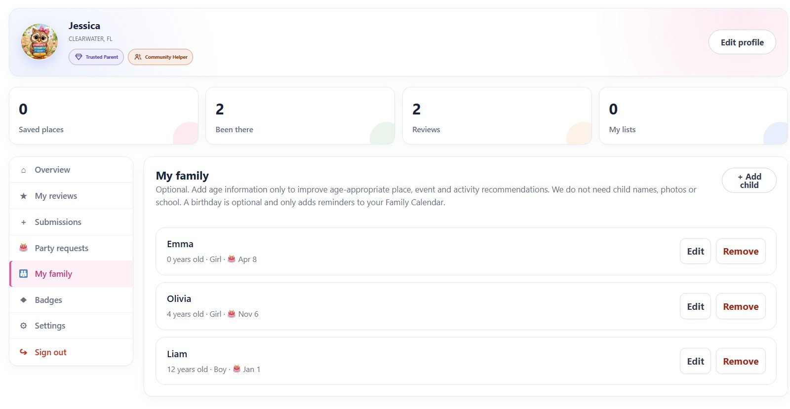Add a child to My family

[749, 181]
